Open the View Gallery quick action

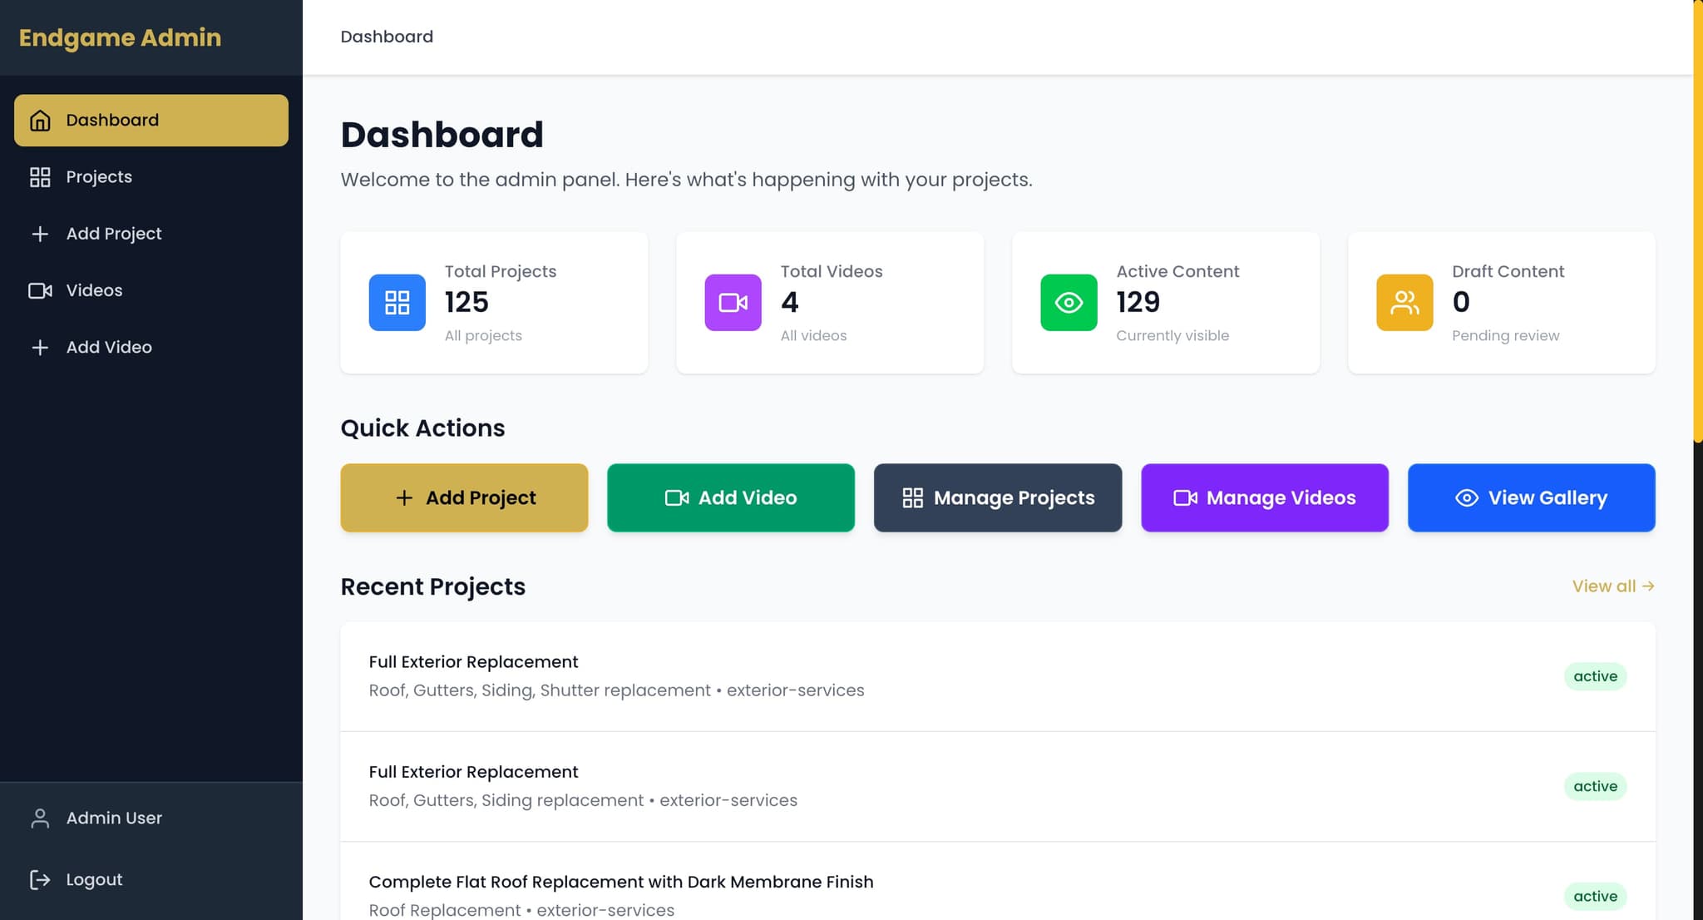click(x=1531, y=497)
